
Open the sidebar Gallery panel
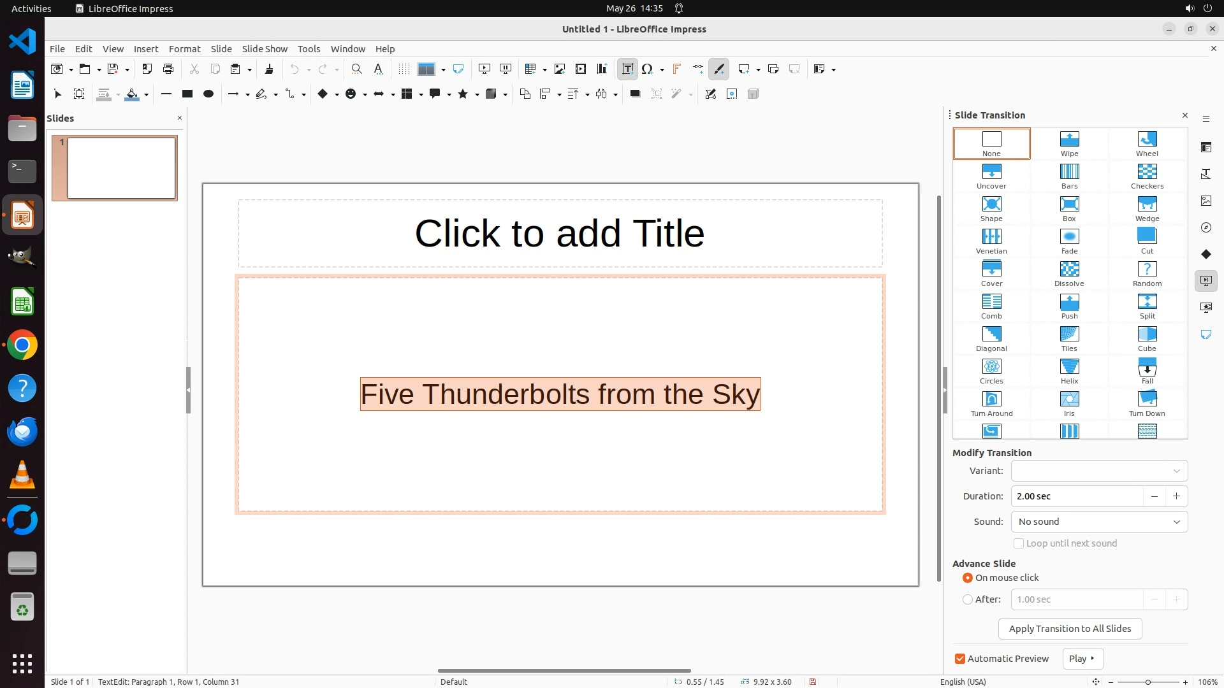pos(1206,201)
